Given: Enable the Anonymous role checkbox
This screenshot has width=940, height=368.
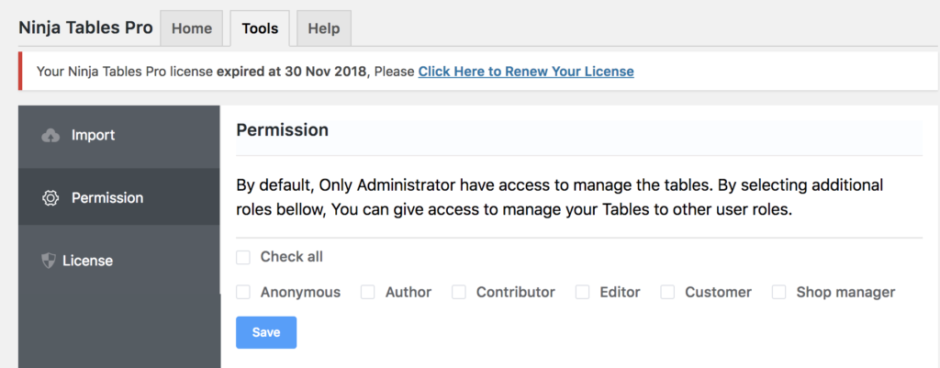Looking at the screenshot, I should point(242,293).
